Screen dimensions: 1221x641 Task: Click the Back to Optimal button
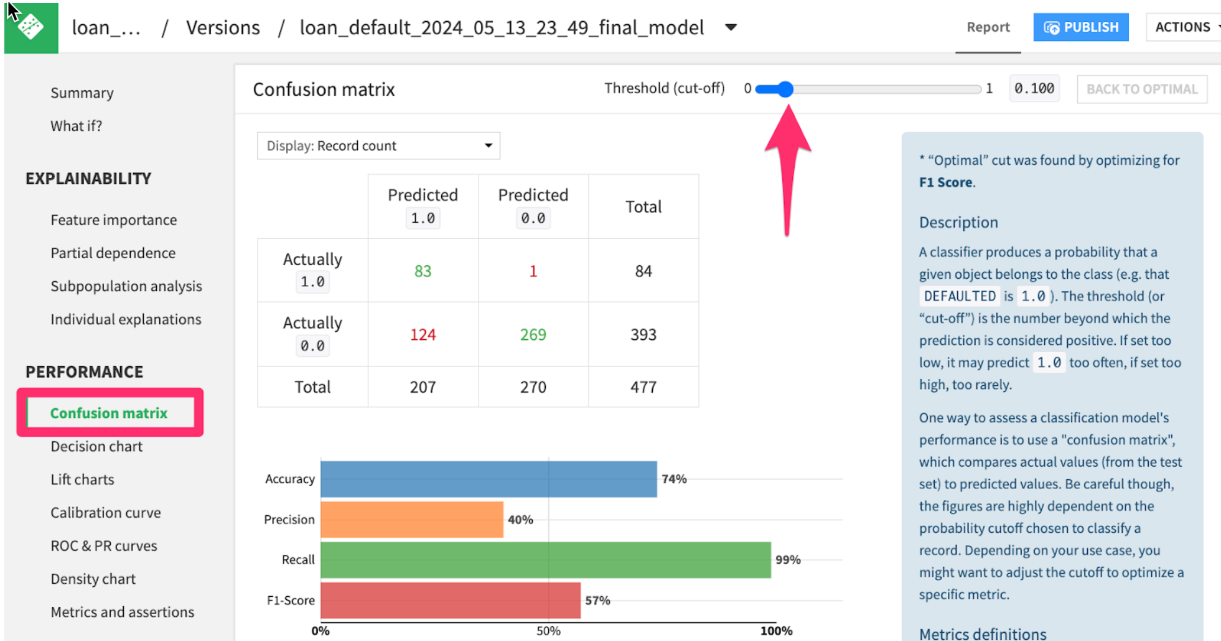[1142, 89]
